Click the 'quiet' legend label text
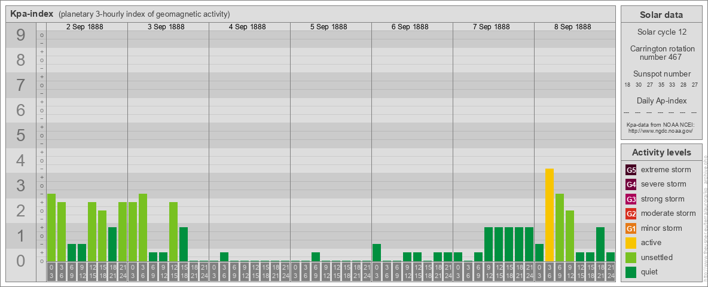 coord(651,272)
